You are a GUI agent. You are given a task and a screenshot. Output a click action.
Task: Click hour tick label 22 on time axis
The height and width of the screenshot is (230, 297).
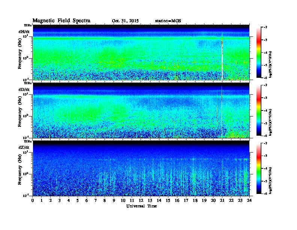[231, 200]
